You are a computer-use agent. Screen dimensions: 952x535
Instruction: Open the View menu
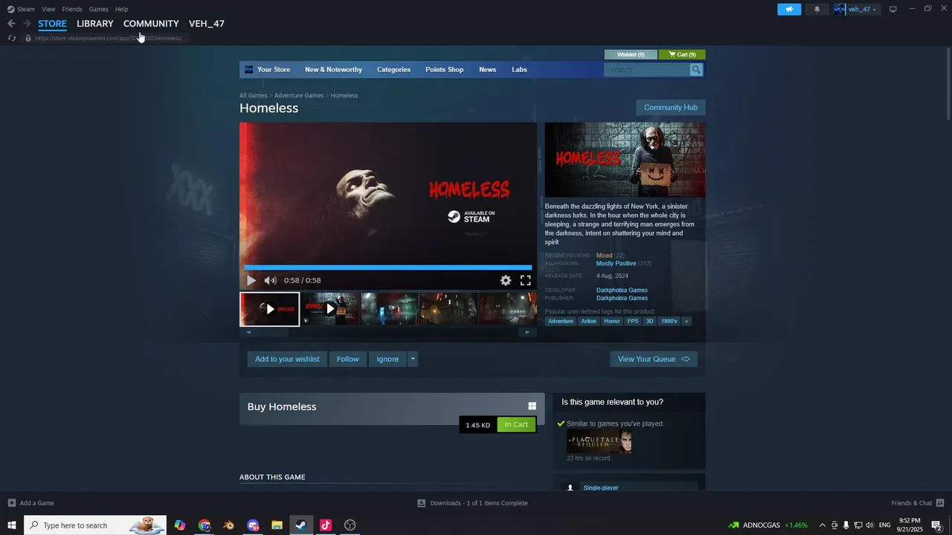[48, 9]
